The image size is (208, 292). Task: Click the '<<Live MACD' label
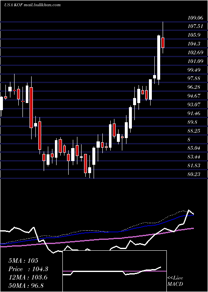(175, 281)
